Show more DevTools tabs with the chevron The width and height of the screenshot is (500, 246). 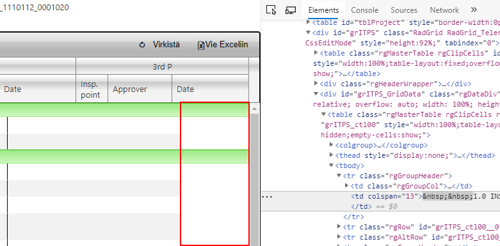(x=474, y=10)
